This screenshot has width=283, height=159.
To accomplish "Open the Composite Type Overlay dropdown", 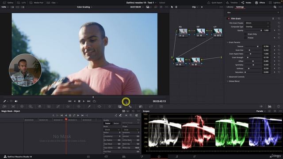I will (257, 26).
